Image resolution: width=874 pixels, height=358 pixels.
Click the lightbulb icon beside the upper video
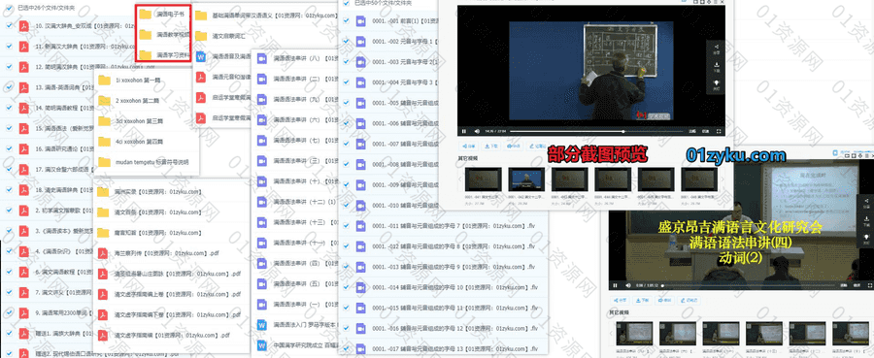tap(717, 84)
